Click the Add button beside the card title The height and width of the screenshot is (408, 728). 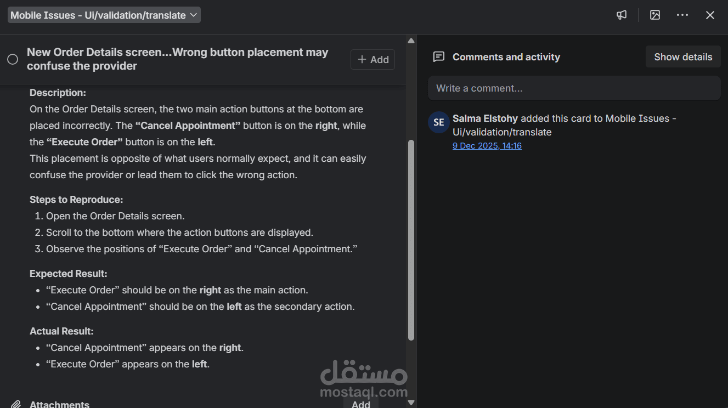[x=373, y=59]
